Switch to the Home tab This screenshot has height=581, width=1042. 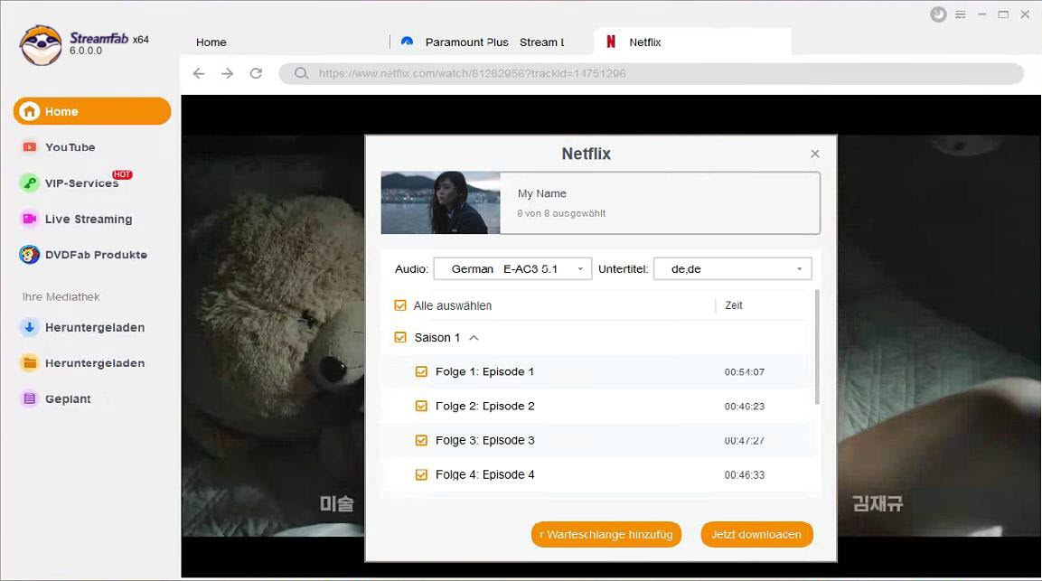pyautogui.click(x=211, y=42)
